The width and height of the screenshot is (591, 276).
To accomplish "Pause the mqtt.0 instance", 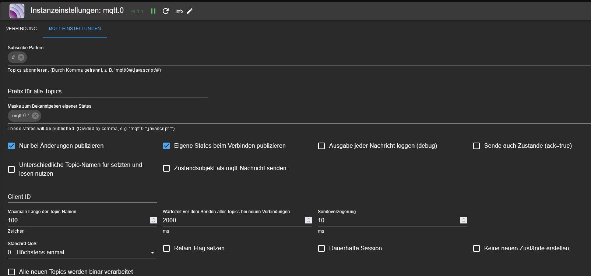I will tap(153, 11).
